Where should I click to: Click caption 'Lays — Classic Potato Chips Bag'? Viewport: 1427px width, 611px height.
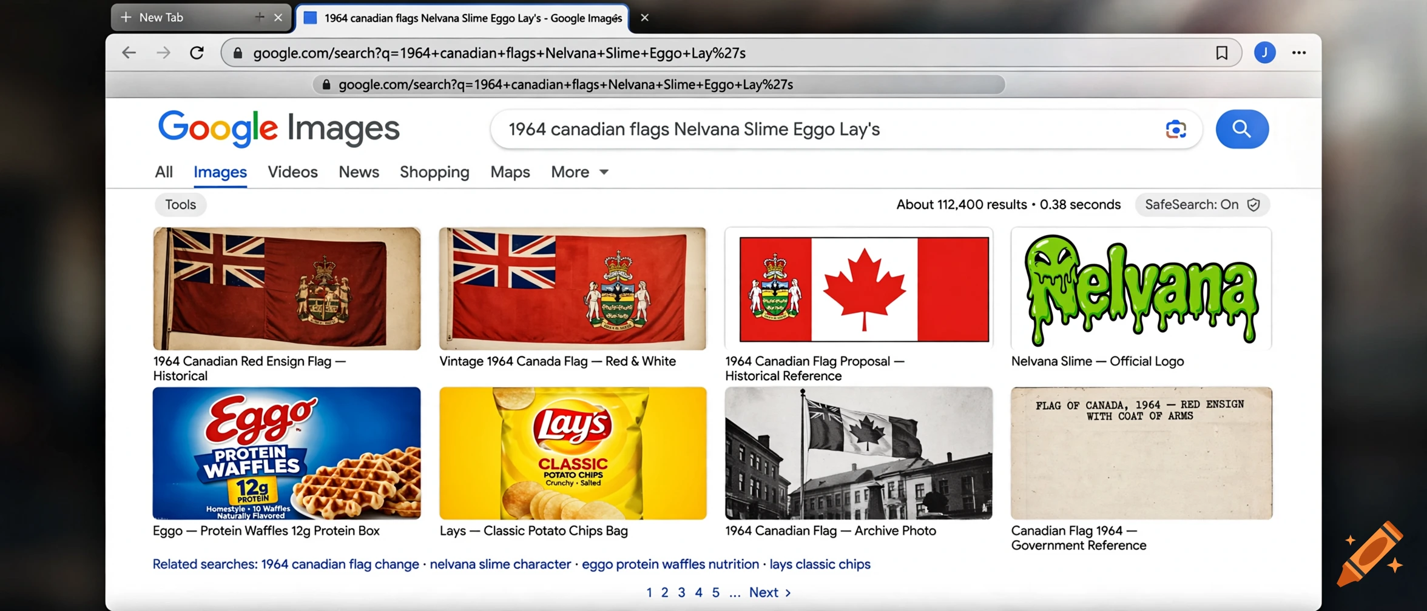533,531
